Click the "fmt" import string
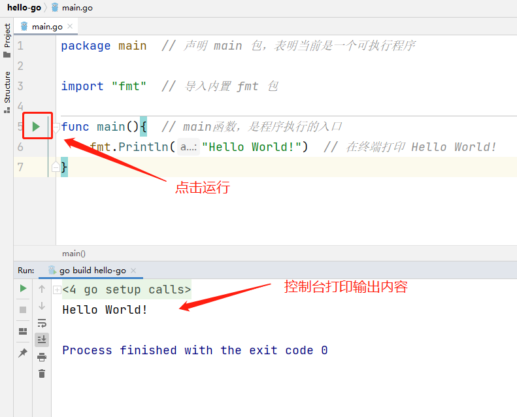This screenshot has width=517, height=417. 129,86
